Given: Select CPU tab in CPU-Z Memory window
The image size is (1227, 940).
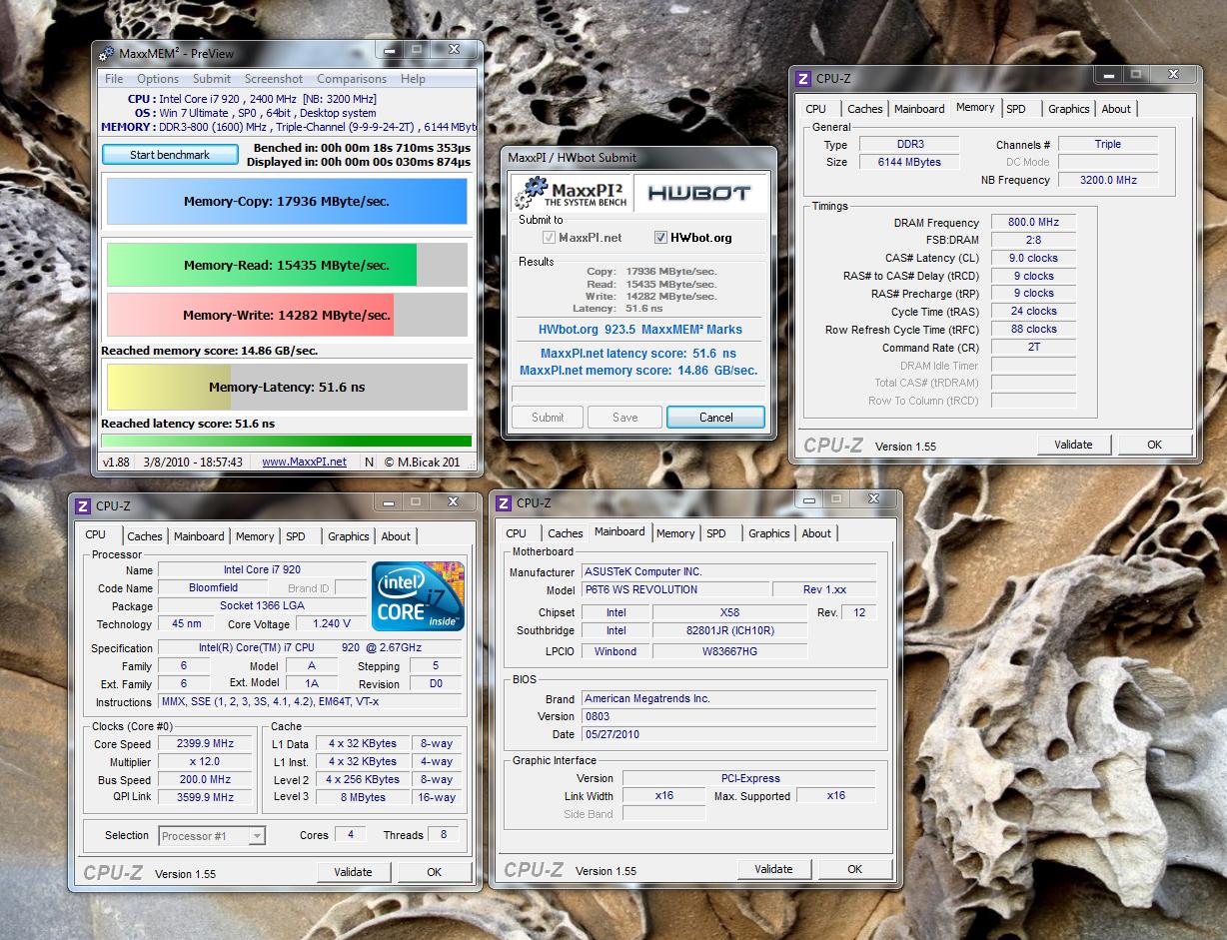Looking at the screenshot, I should (x=816, y=109).
